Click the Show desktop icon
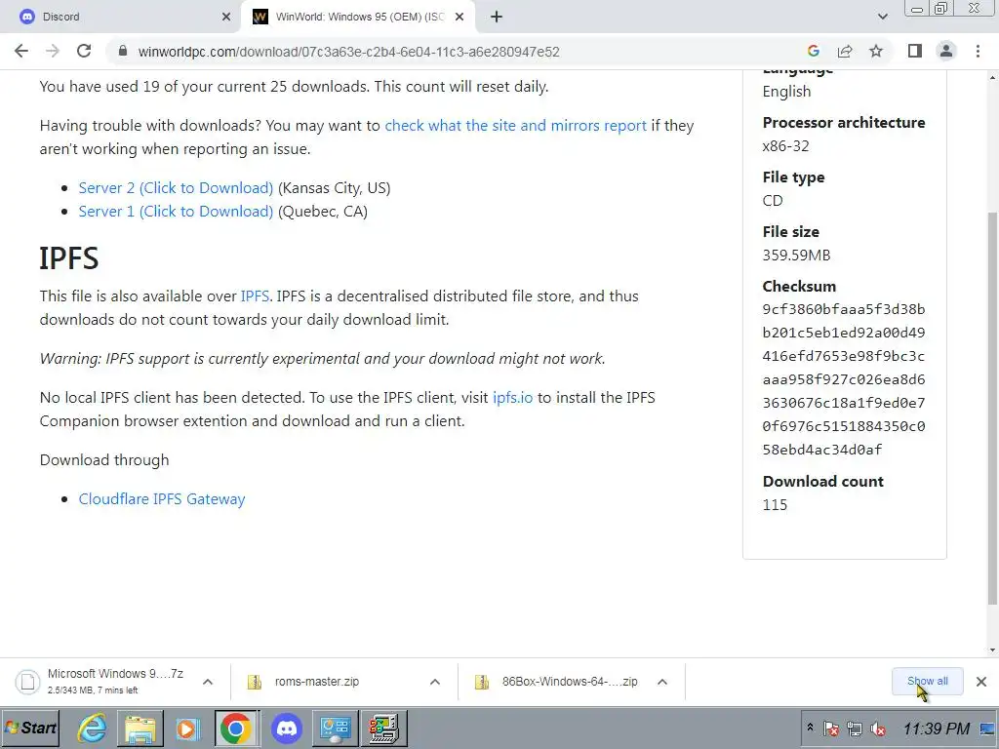The width and height of the screenshot is (999, 749). [x=988, y=728]
